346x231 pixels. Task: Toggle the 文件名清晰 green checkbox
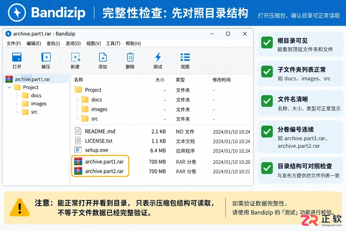click(x=267, y=101)
